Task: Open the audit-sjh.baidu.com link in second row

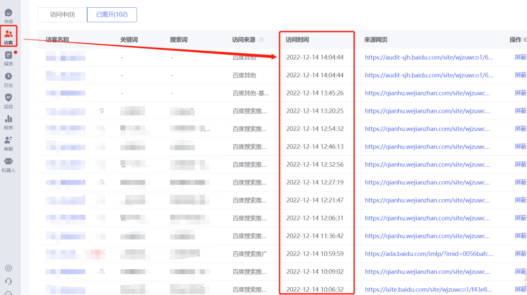Action: [429, 75]
